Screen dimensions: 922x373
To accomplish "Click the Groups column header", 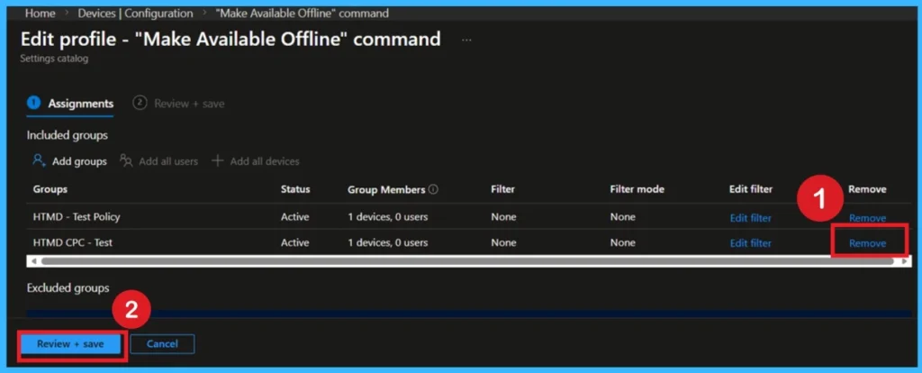I will (50, 189).
